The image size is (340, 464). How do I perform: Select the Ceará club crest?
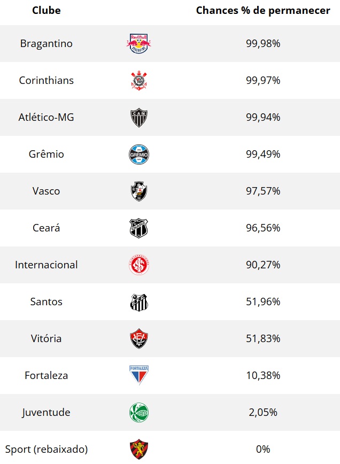tap(139, 228)
